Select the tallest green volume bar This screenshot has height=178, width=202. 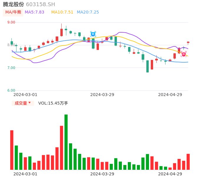pyautogui.click(x=66, y=142)
